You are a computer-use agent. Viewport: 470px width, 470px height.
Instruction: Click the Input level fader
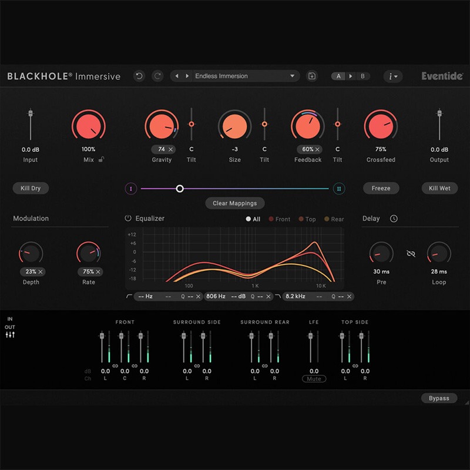31,113
